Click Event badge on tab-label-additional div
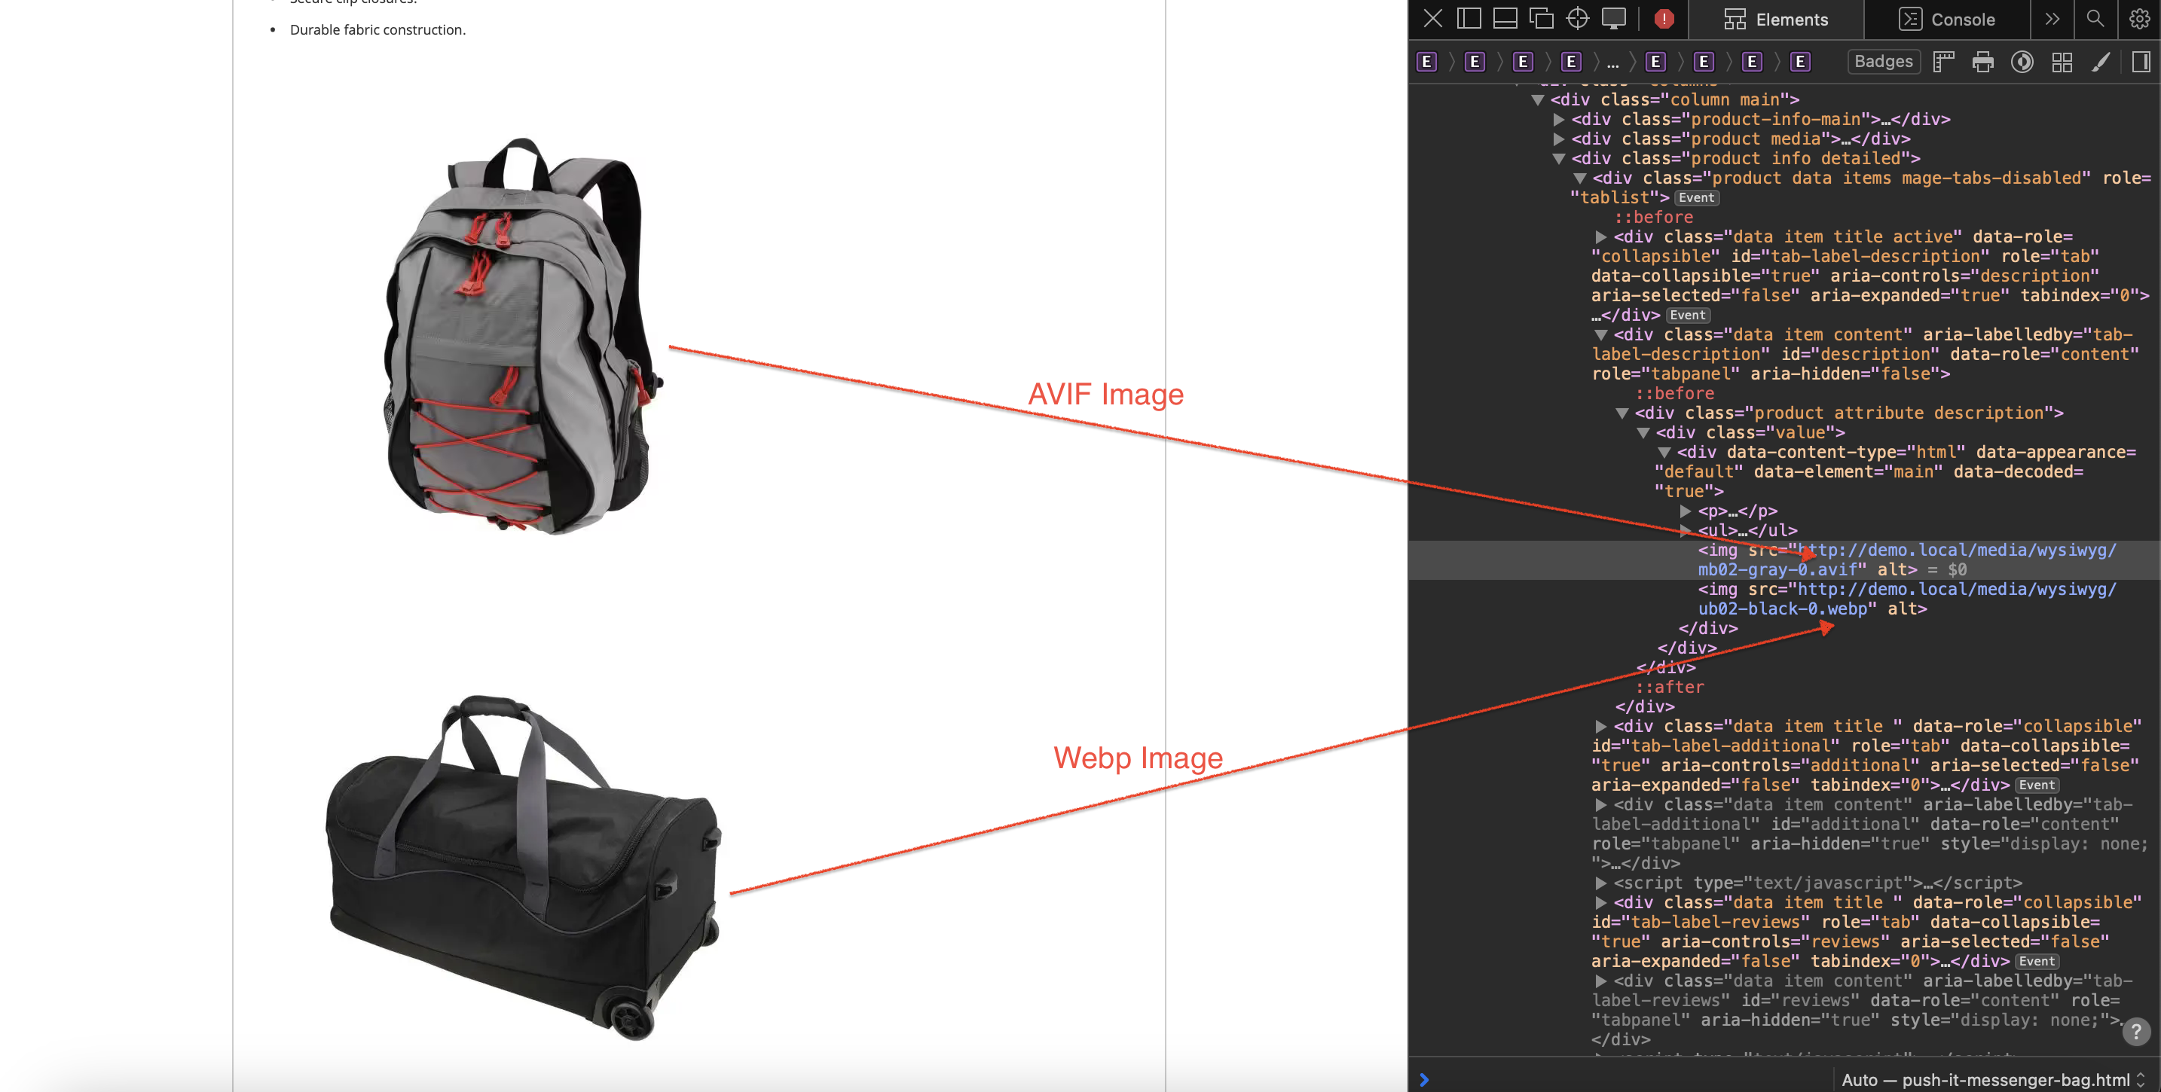Image resolution: width=2161 pixels, height=1092 pixels. click(x=2037, y=785)
